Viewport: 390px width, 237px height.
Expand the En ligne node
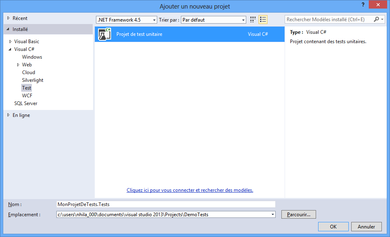(x=9, y=115)
